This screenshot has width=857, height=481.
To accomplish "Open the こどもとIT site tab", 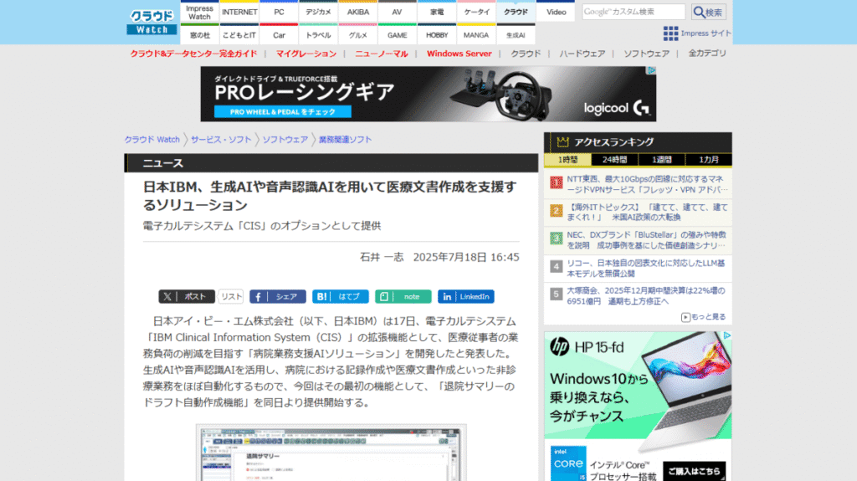I will pos(239,35).
